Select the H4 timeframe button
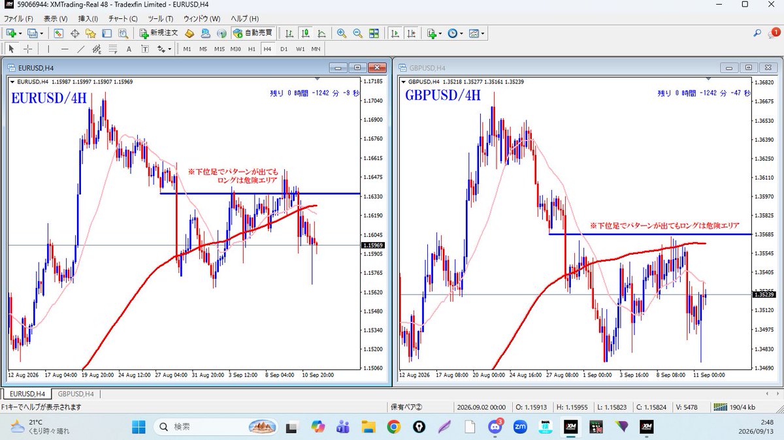784x440 pixels. (268, 49)
